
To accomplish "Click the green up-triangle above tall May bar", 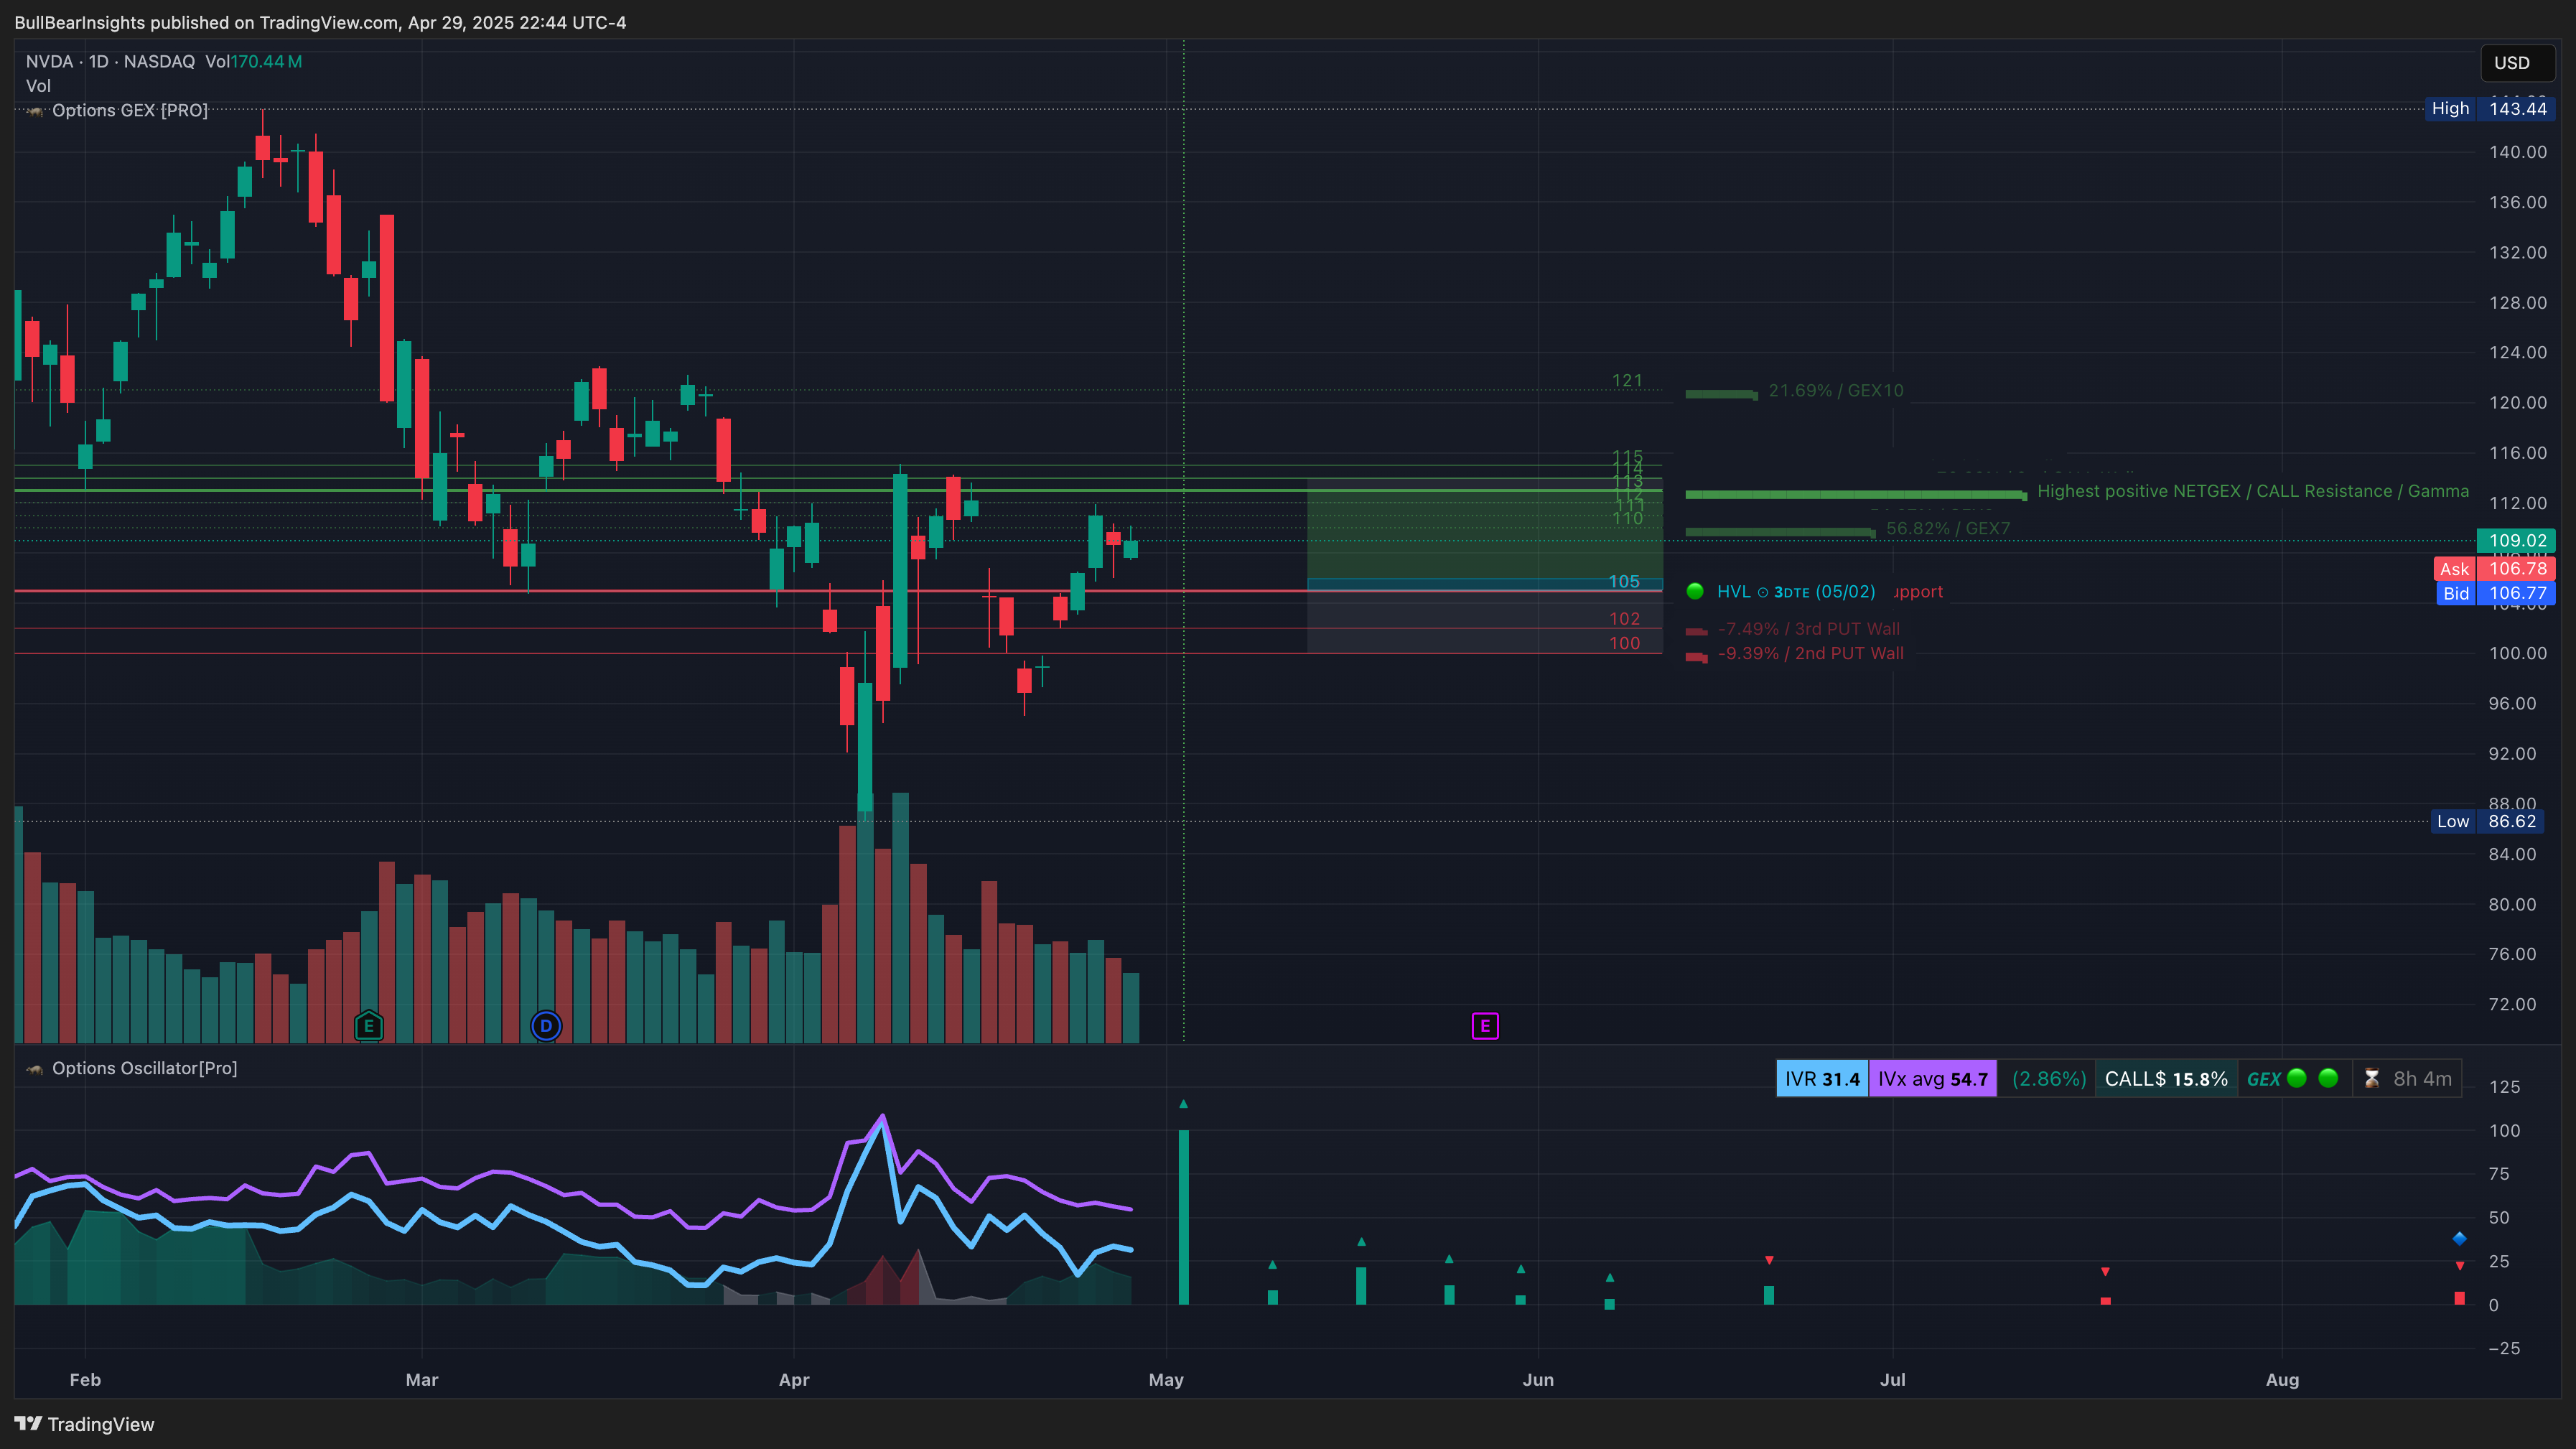I will (x=1183, y=1104).
